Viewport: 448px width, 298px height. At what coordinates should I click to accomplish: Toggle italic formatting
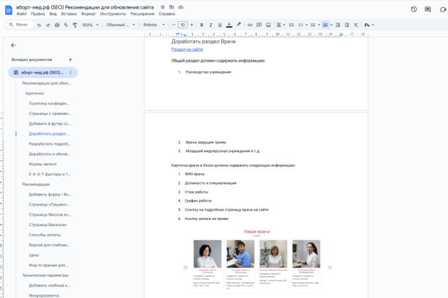(210, 25)
